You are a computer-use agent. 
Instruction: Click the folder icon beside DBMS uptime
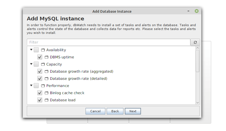[x=46, y=57]
